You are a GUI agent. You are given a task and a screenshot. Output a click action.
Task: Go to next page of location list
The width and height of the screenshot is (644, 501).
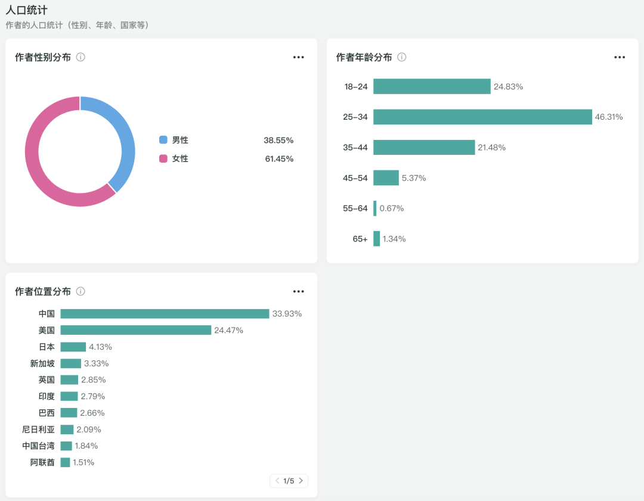coord(301,481)
